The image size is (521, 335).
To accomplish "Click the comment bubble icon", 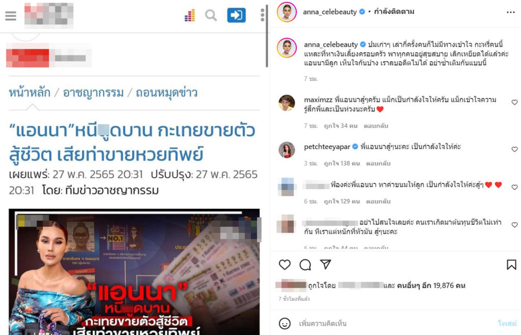I will click(305, 265).
